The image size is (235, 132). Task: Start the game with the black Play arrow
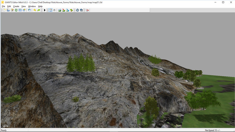click(x=45, y=10)
